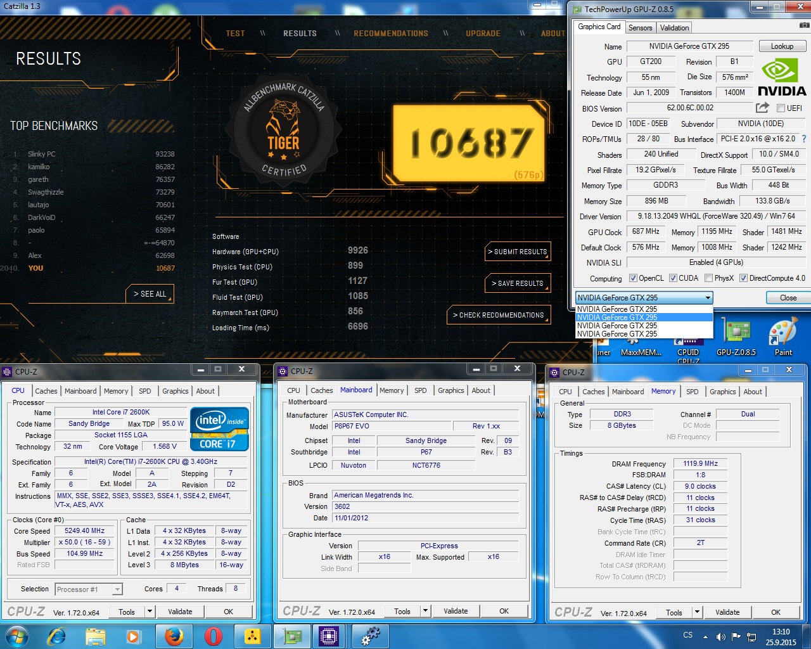Open the MaxxMEM desktop shortcut
The width and height of the screenshot is (811, 649).
tap(641, 349)
